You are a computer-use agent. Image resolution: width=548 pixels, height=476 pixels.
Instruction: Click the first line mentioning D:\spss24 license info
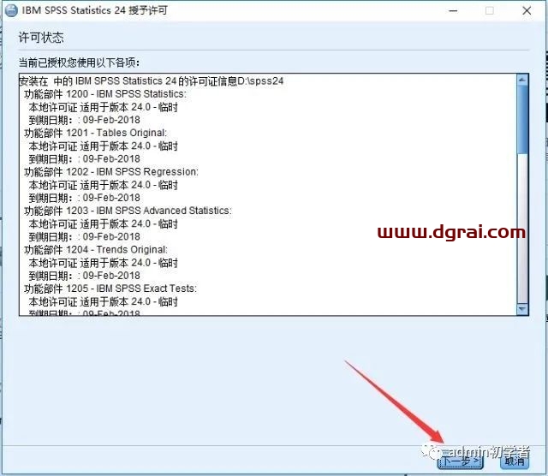coord(151,81)
